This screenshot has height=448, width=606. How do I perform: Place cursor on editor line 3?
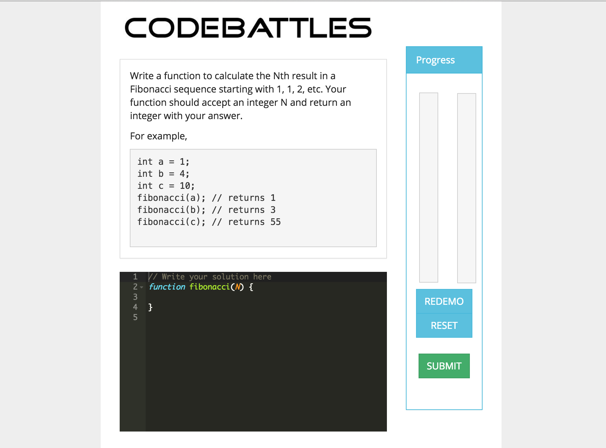coord(266,297)
